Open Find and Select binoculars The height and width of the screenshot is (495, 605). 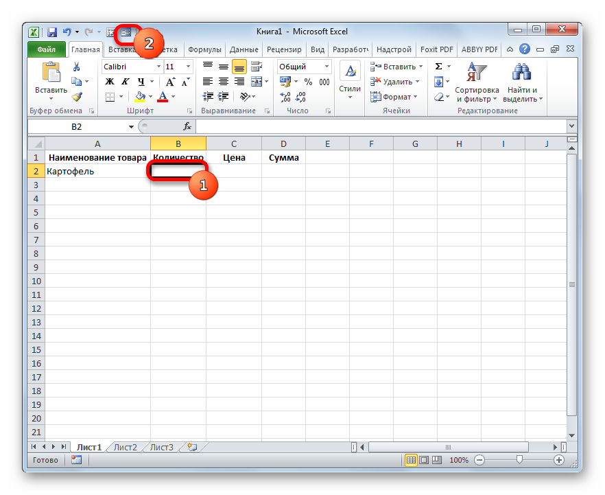(522, 82)
